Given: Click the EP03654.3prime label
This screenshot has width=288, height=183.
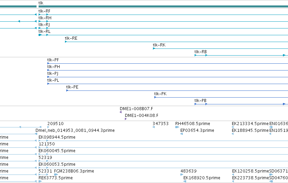Looking at the screenshot, I should tap(197, 131).
